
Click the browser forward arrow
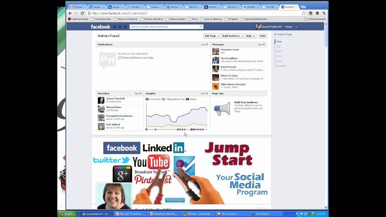pos(76,13)
